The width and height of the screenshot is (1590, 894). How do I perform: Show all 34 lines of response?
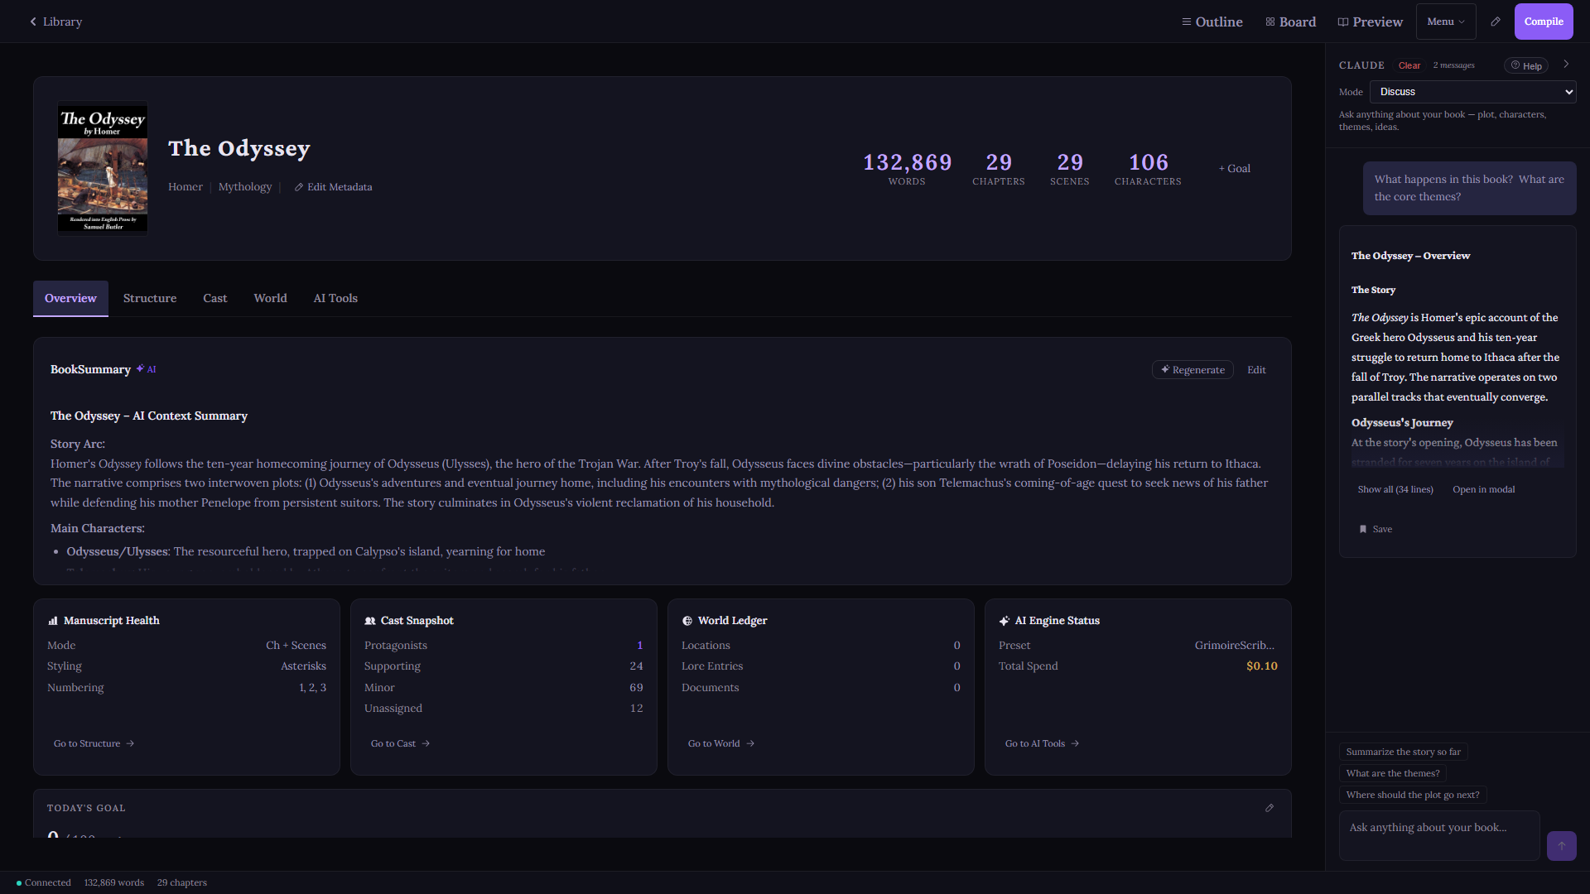1395,489
